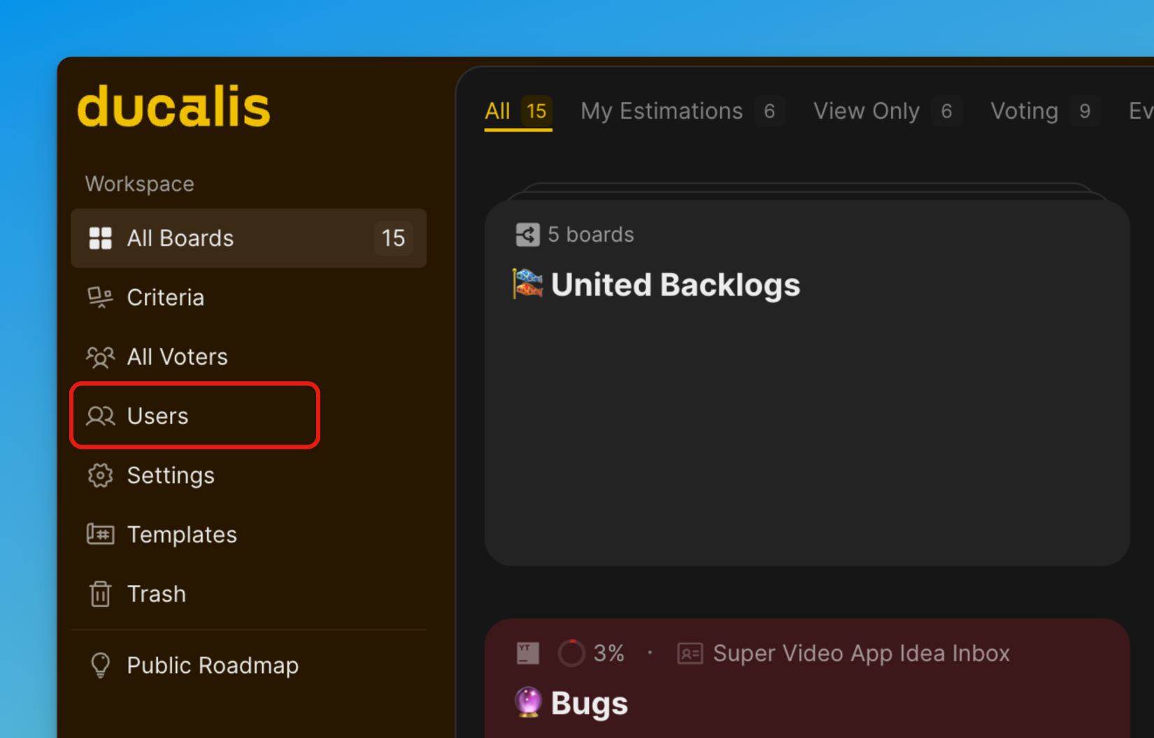Open the Bugs board title
The height and width of the screenshot is (738, 1154).
589,704
